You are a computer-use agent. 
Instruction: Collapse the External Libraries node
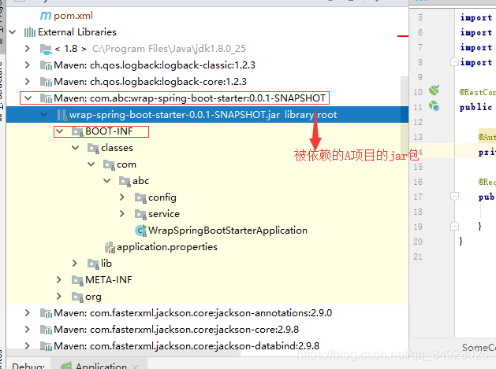pos(13,32)
